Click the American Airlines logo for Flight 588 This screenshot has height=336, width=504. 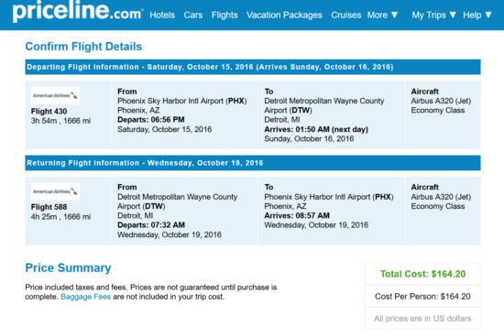(x=55, y=191)
